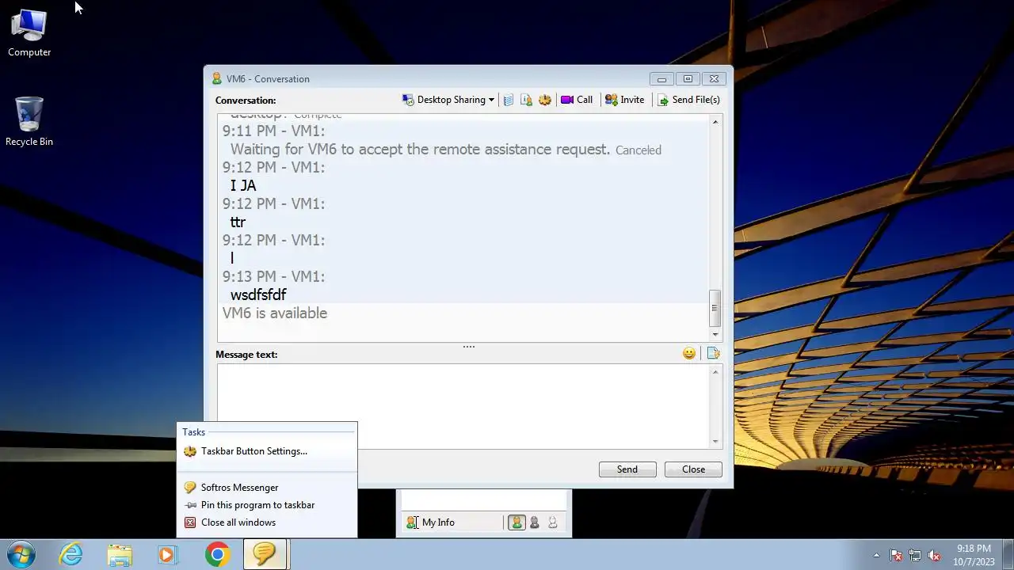
Task: Select the Recycle Bin desktop icon
Action: click(x=29, y=122)
